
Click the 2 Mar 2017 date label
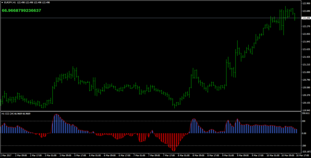[6, 155]
